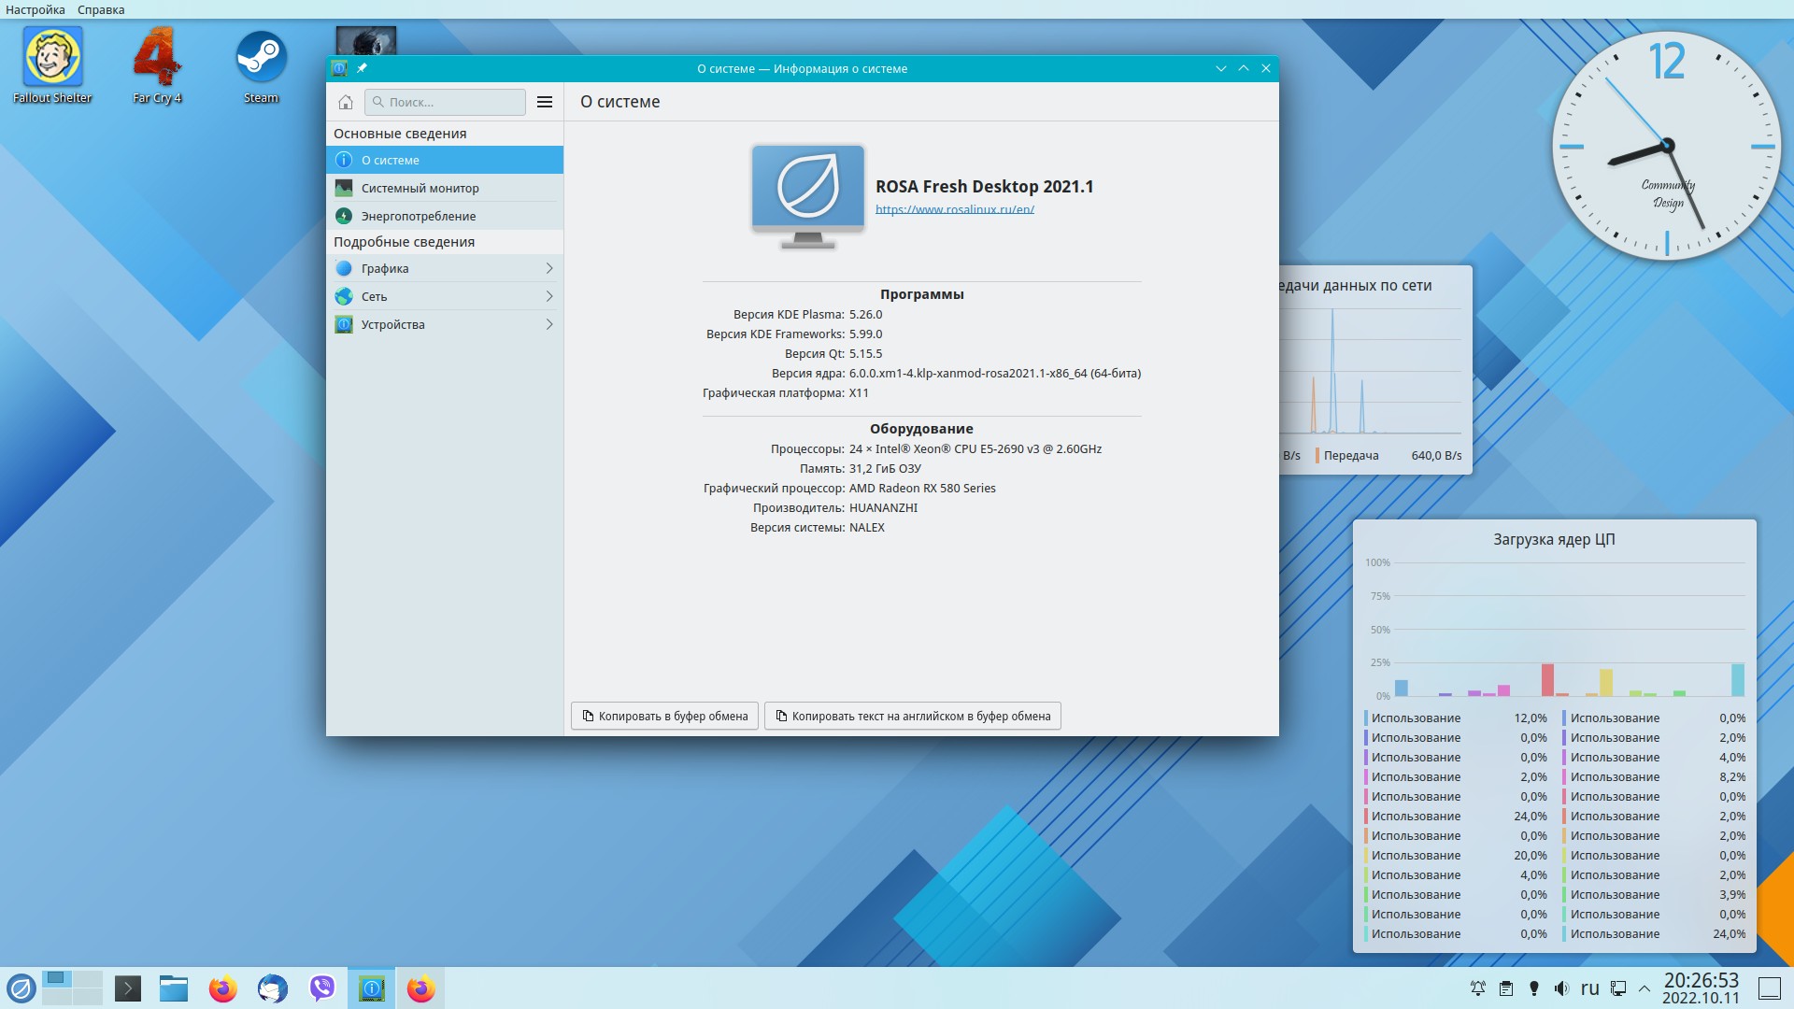
Task: Toggle the ru keyboard layout indicator
Action: coord(1590,988)
